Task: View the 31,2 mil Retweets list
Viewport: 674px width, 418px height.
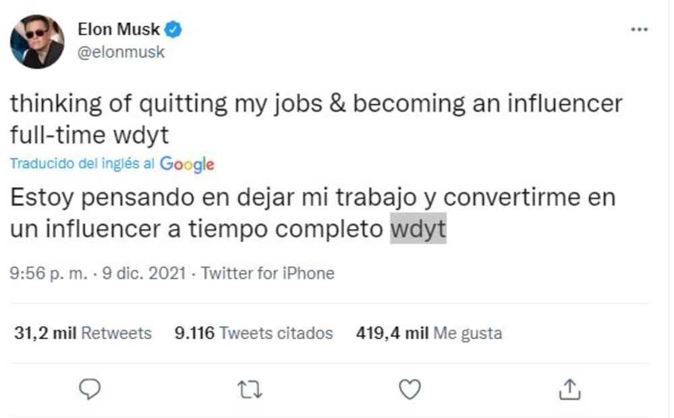Action: [x=83, y=333]
